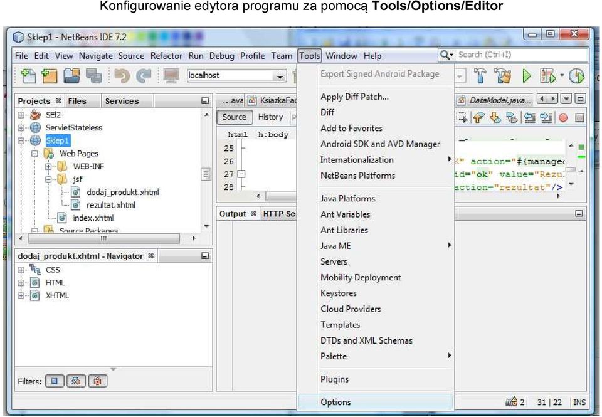Click the stop macro recording icon
Screen dimensions: 602x417
click(579, 117)
